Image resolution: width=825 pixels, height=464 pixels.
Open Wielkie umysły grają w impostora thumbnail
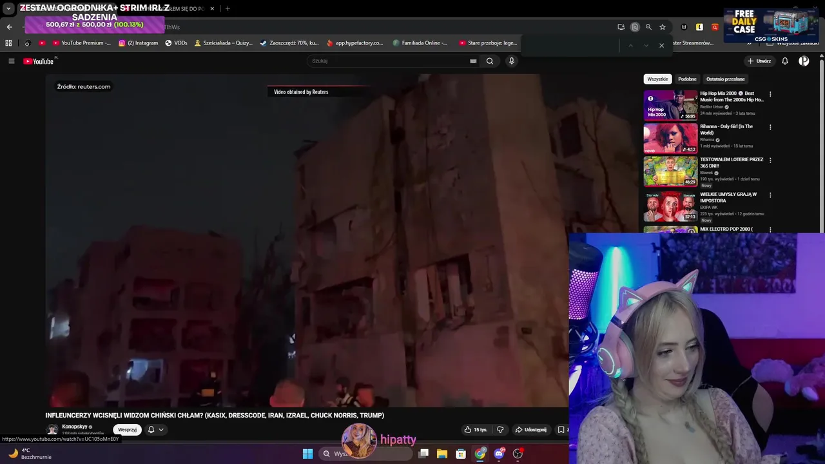tap(670, 206)
